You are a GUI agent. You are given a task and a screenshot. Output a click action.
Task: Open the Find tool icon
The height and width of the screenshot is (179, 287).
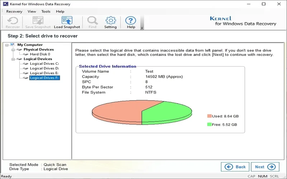coord(93,20)
